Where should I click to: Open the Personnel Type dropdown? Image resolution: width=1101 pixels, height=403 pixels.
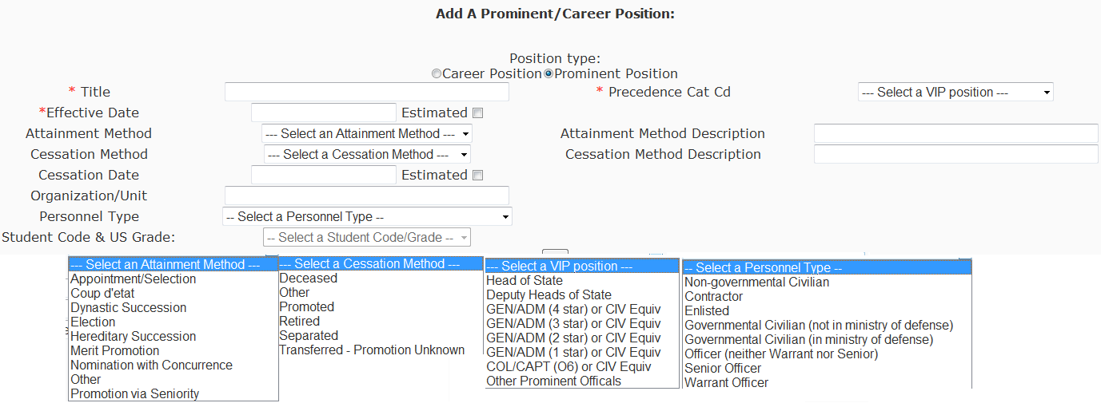click(367, 217)
